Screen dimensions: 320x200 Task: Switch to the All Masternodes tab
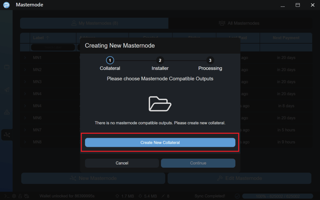(x=239, y=23)
